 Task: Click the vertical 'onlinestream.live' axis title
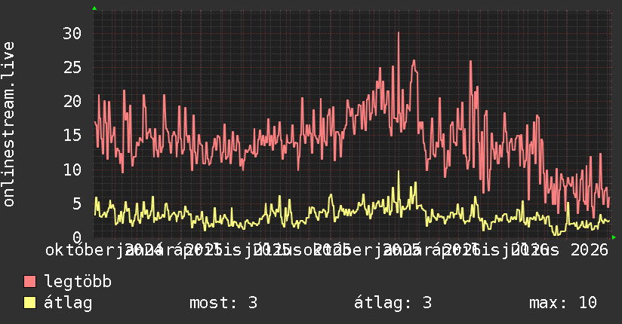click(8, 124)
